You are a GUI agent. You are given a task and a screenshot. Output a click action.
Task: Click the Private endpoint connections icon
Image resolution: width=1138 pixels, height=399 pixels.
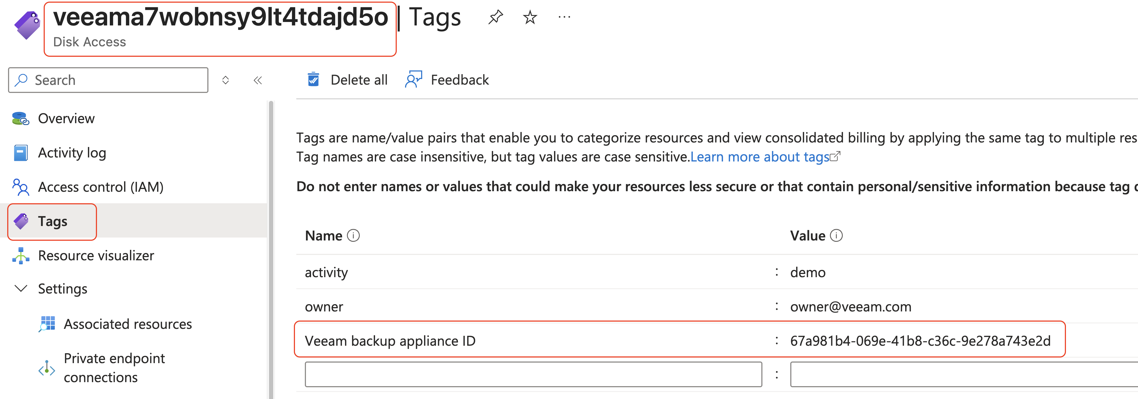tap(47, 368)
